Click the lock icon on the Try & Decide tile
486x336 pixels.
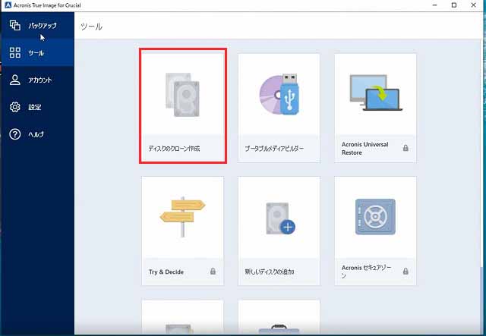click(x=213, y=271)
